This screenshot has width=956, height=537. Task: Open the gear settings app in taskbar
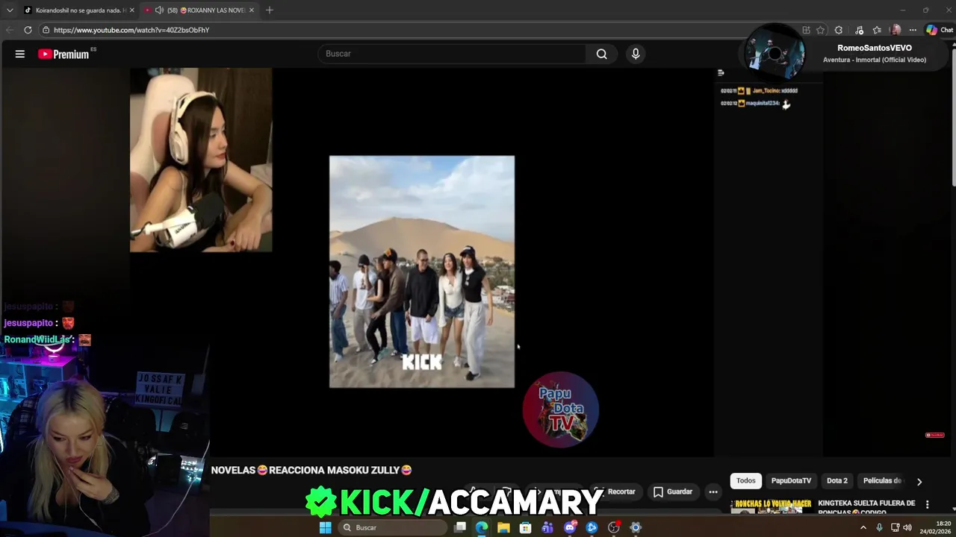pos(636,527)
